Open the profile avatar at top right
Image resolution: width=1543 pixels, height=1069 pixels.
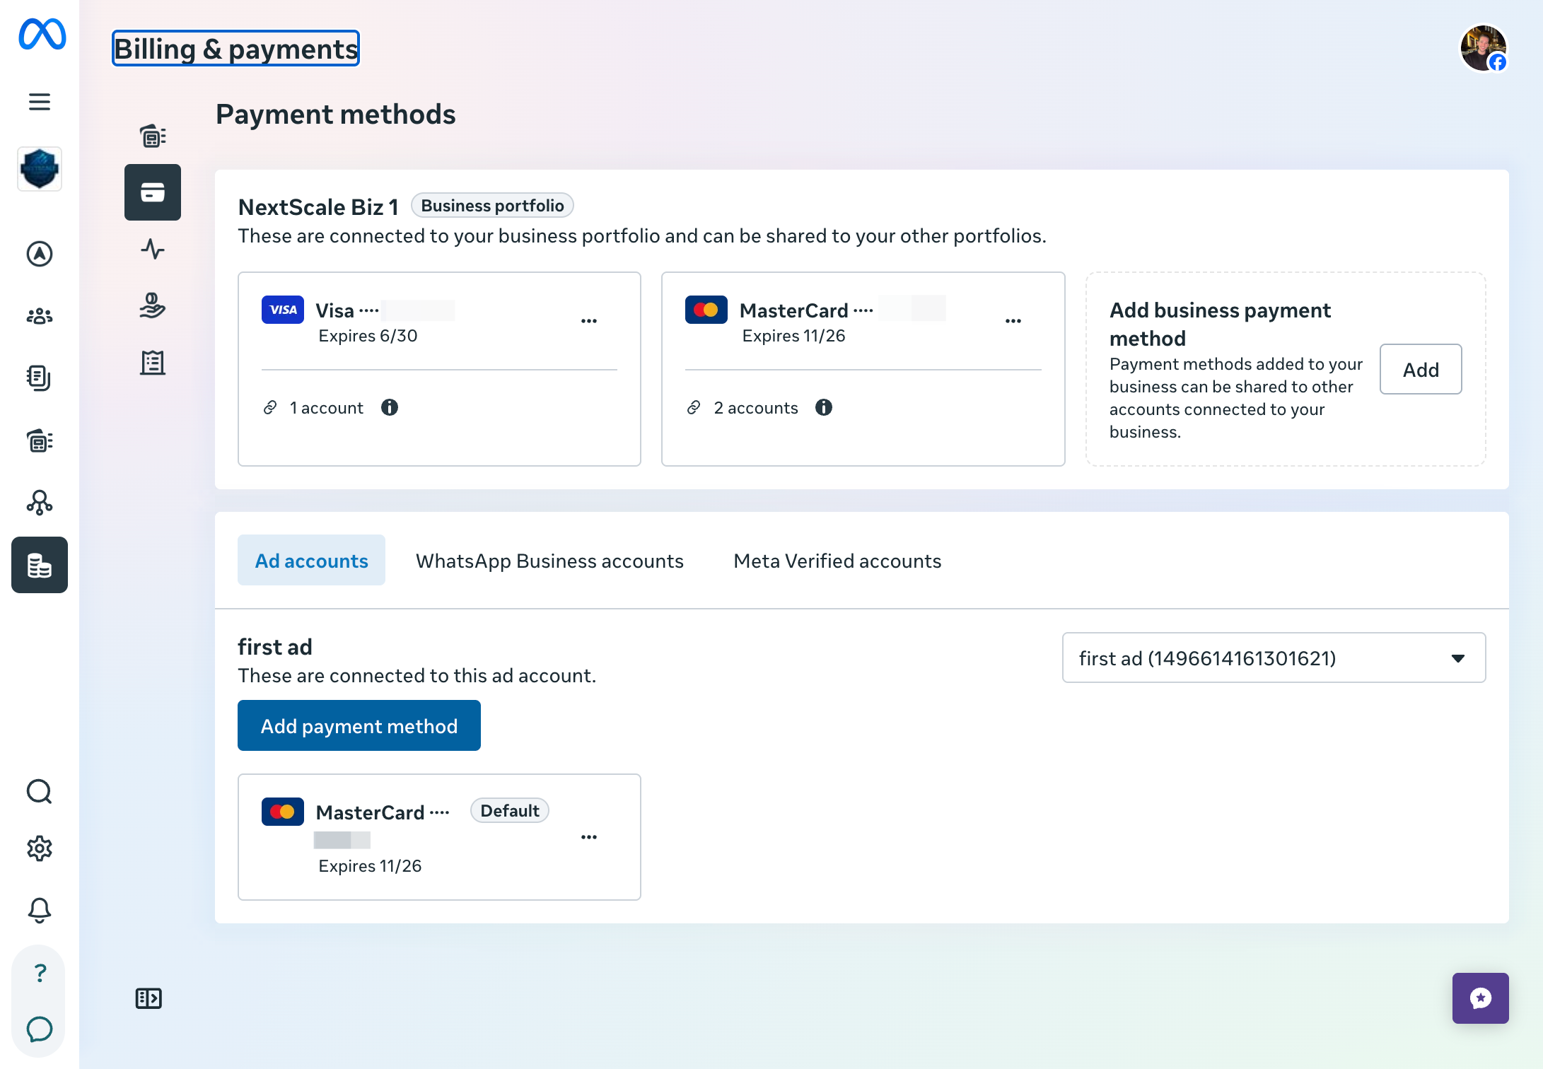(x=1484, y=48)
